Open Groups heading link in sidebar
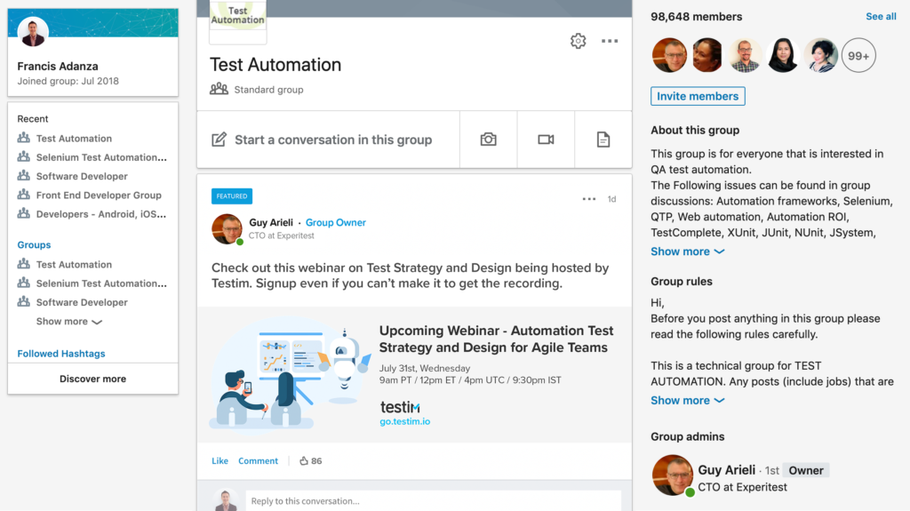Image resolution: width=910 pixels, height=511 pixels. 34,244
